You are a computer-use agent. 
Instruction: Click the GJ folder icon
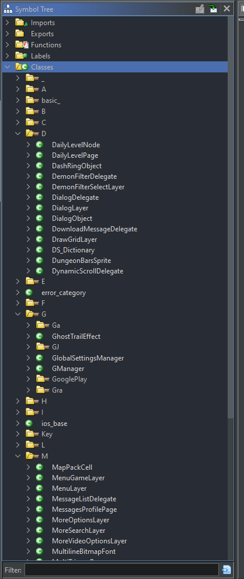pos(43,347)
